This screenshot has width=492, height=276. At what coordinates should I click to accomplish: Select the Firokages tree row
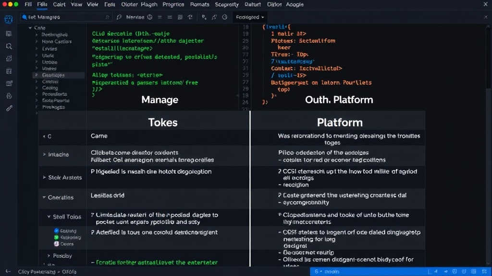click(x=54, y=107)
